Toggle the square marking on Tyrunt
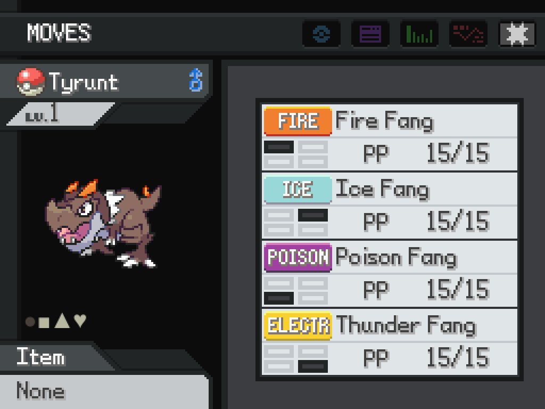Screen dimensions: 545x409 point(44,322)
